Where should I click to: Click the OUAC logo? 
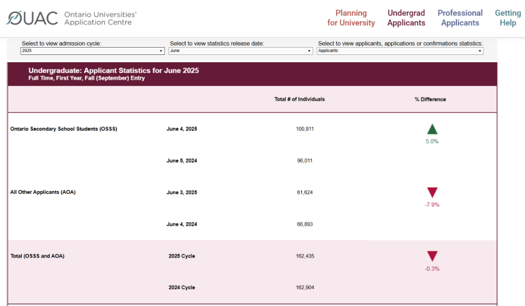[32, 18]
